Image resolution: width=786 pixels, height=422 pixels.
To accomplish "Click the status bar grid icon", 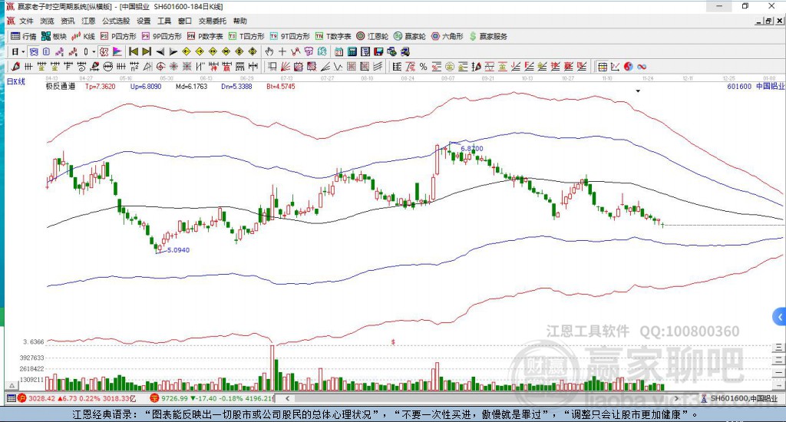I will (x=12, y=398).
